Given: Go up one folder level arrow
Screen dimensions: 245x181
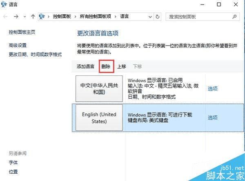Looking at the screenshot, I should [x=33, y=16].
